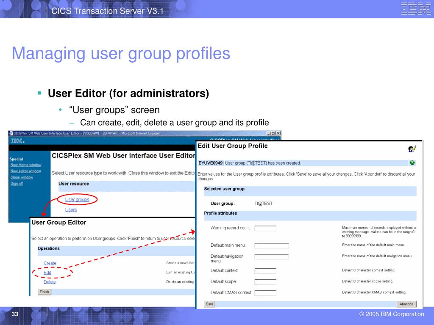Open the User groups link
The width and height of the screenshot is (434, 325).
click(x=77, y=199)
